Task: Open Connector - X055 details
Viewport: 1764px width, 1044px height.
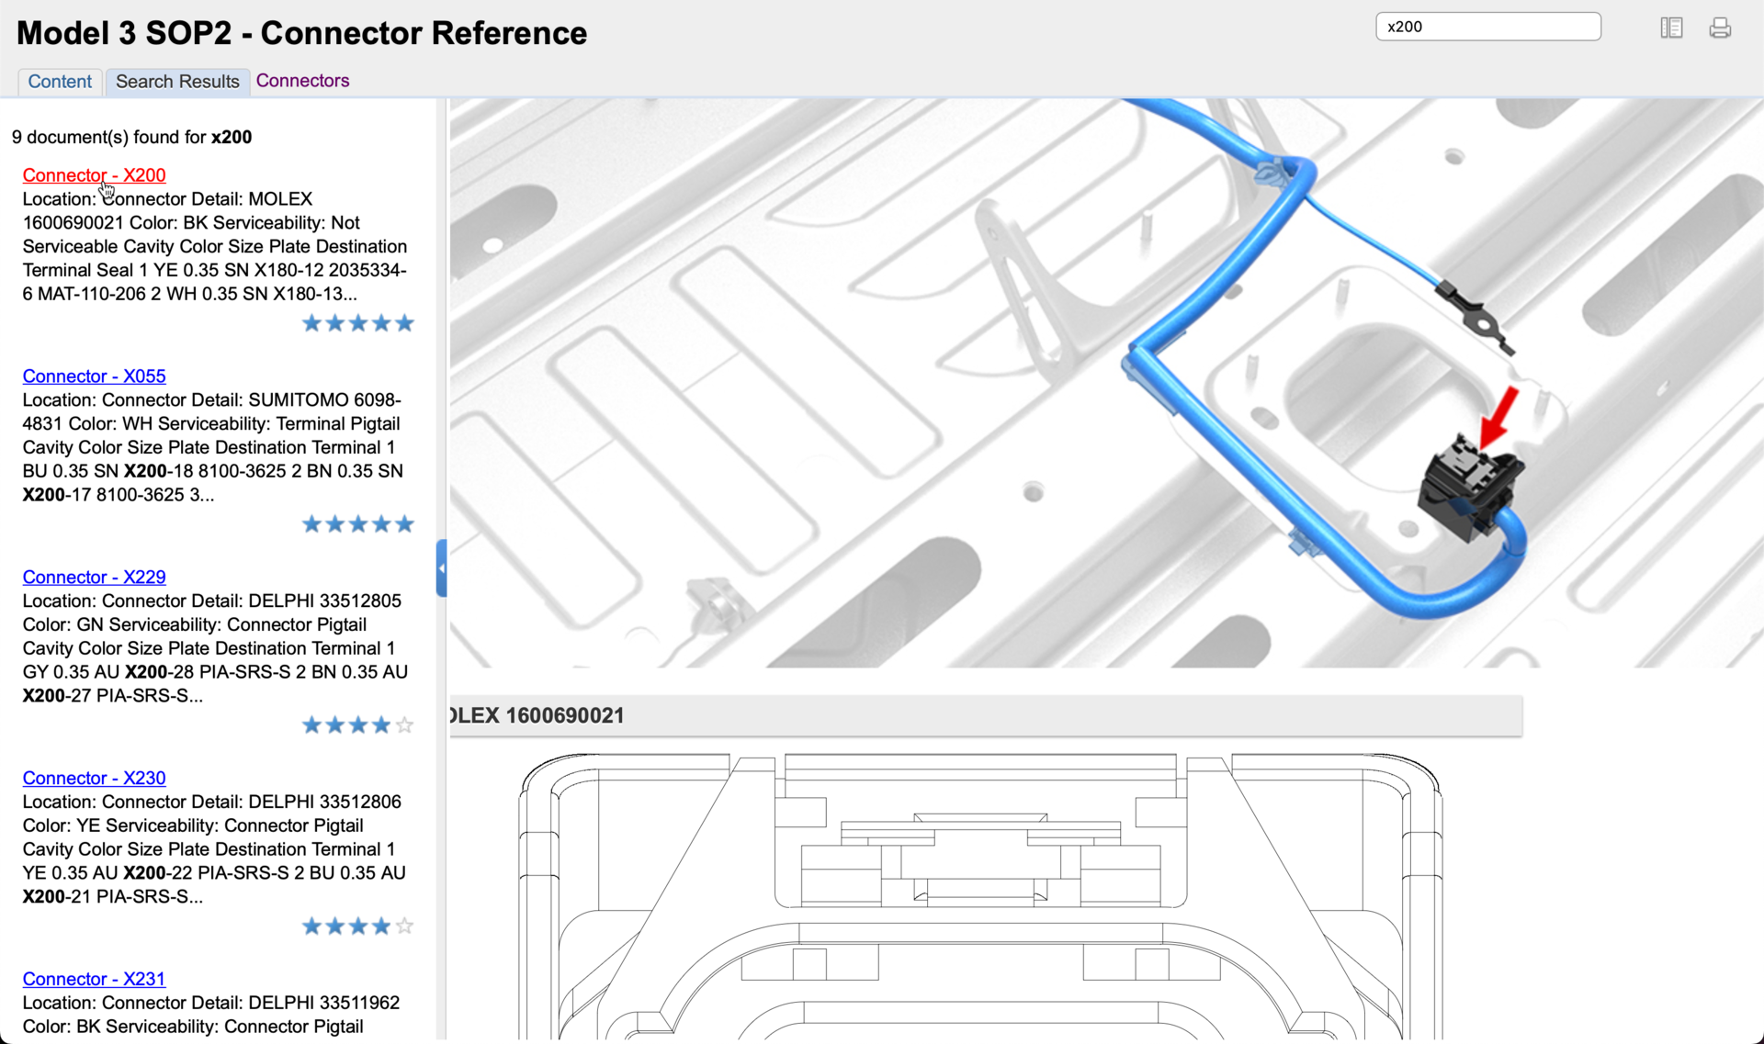Action: [93, 376]
